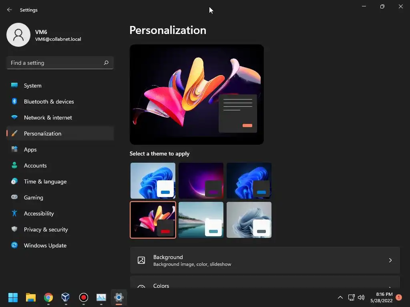Click the VM6@collabnet.local account email
410x307 pixels.
click(58, 39)
